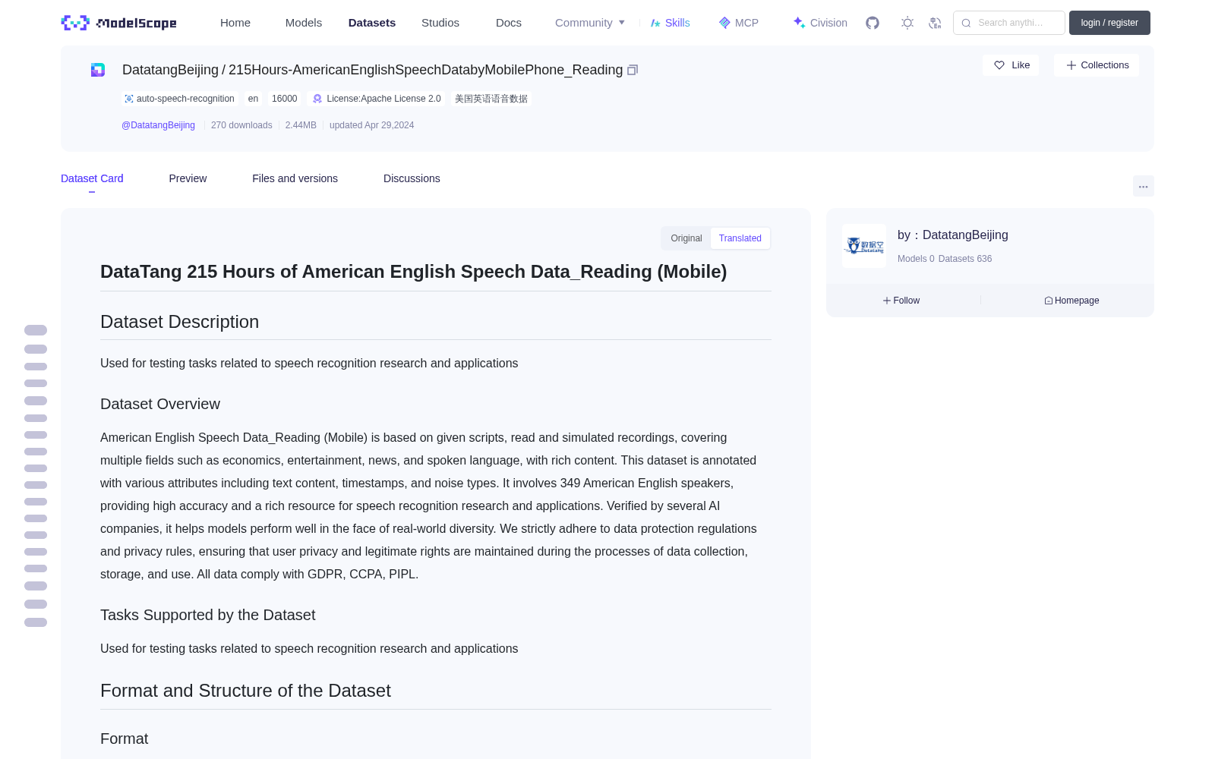Show Original language version

(686, 238)
